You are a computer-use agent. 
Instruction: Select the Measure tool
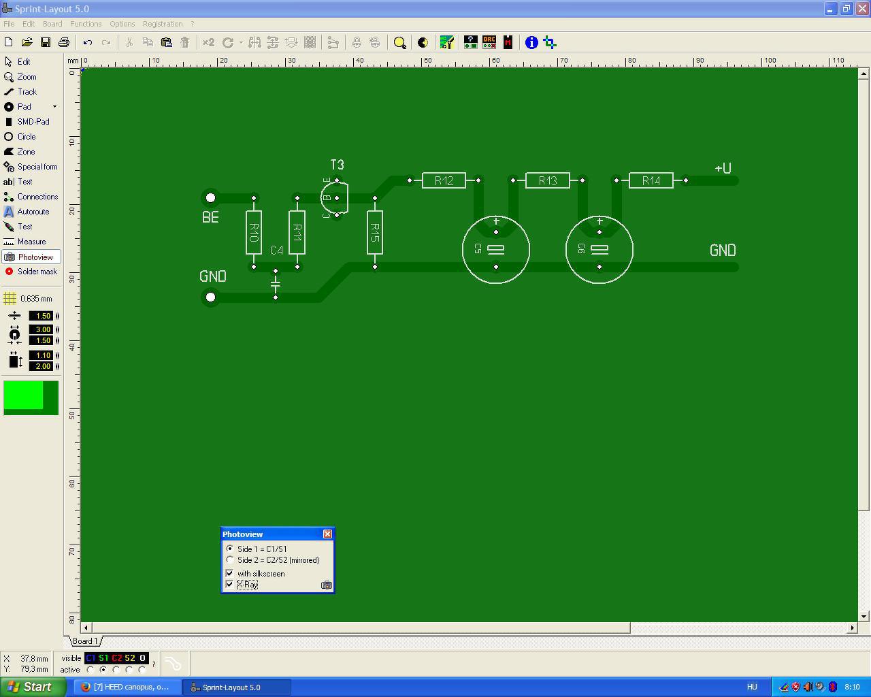[31, 242]
